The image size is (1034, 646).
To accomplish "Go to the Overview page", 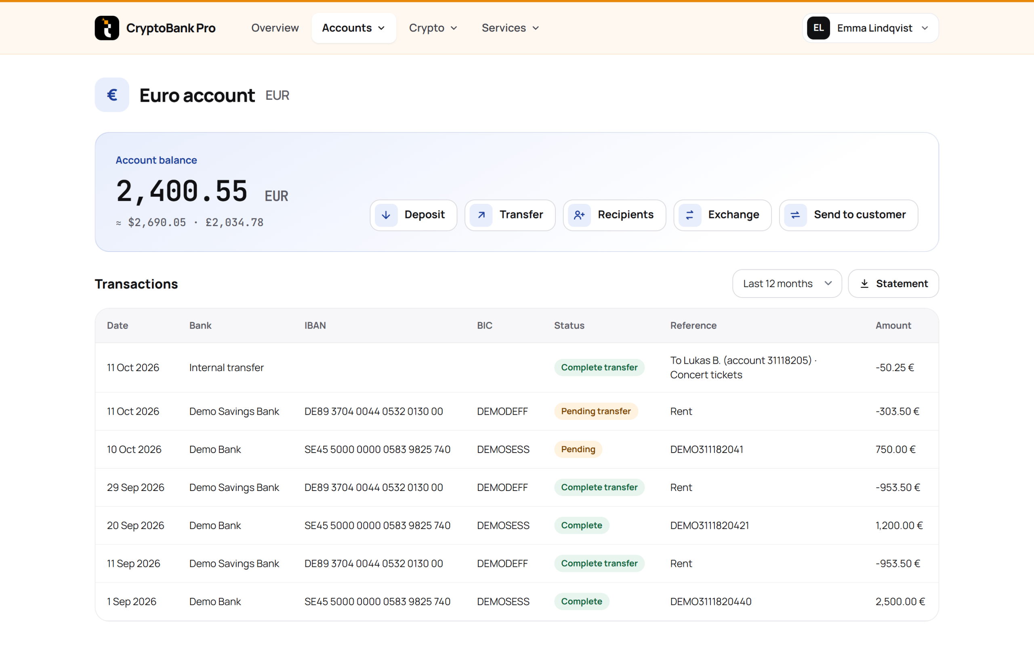I will click(275, 28).
